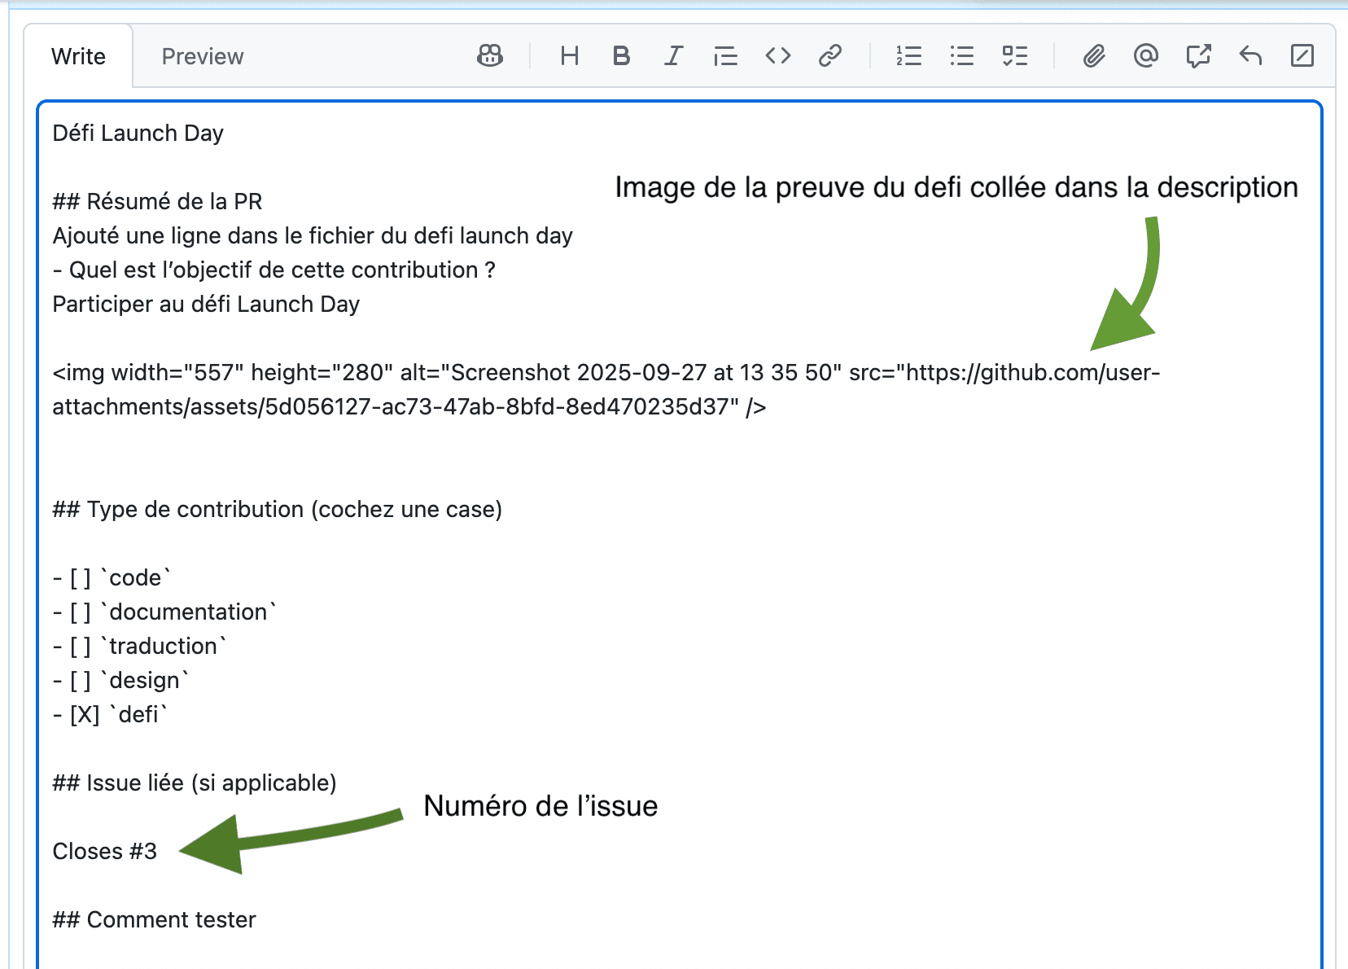
Task: Attach files using the paperclip icon
Action: [x=1093, y=55]
